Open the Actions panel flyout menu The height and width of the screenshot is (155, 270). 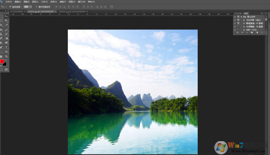tap(266, 13)
